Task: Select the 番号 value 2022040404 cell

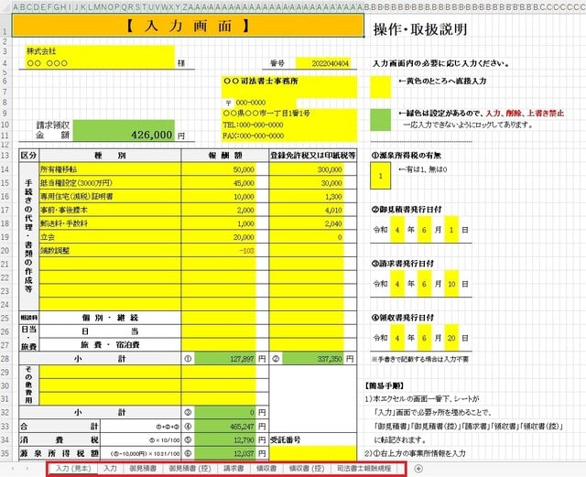Action: coord(323,63)
